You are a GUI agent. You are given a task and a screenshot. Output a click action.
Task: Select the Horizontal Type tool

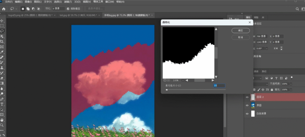pos(2,104)
